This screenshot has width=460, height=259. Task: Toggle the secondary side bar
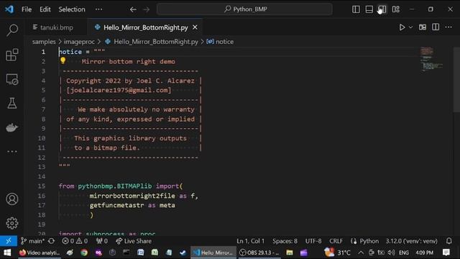pyautogui.click(x=382, y=9)
